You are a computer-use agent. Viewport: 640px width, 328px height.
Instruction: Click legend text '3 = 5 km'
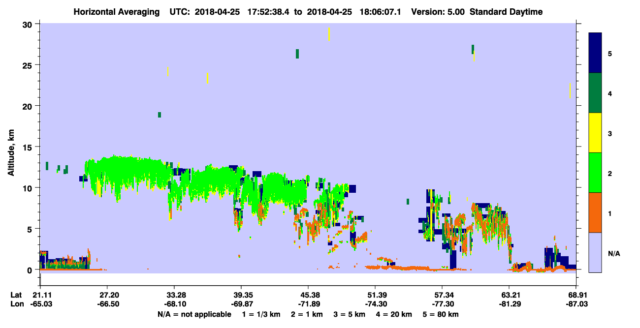coord(349,314)
